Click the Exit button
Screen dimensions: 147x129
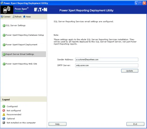point(135,124)
